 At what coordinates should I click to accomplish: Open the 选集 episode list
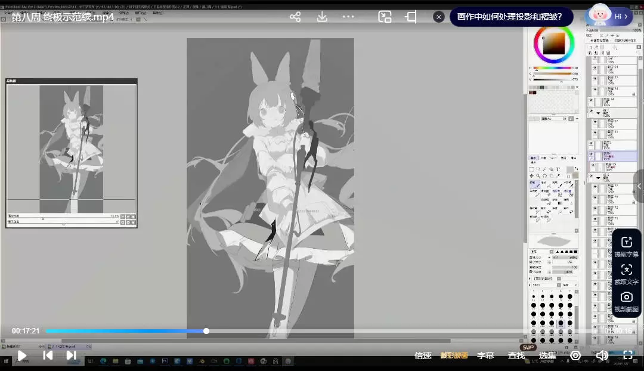point(547,355)
